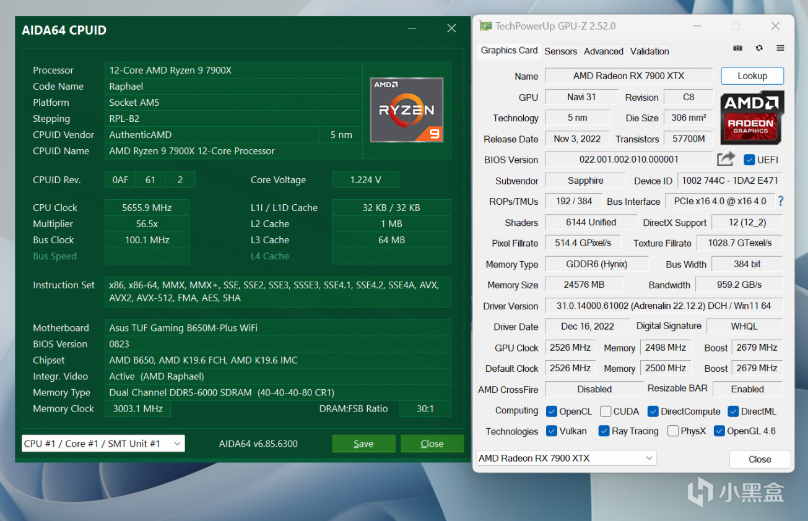The height and width of the screenshot is (521, 808).
Task: Click the Lookup button in GPU-Z
Action: click(752, 76)
